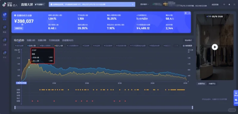Click the small icon below ¥398,037
The width and height of the screenshot is (238, 114).
(22, 25)
